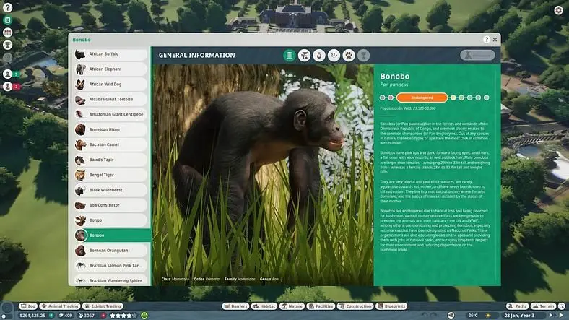Open the Zoo menu button
The width and height of the screenshot is (569, 320).
click(x=28, y=306)
